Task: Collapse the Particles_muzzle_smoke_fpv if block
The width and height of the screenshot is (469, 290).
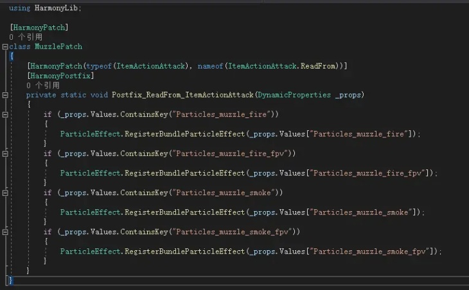Action: tap(5, 232)
